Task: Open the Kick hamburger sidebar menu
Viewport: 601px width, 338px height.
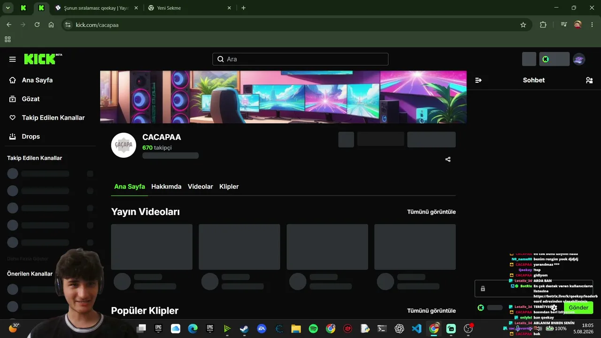Action: point(13,59)
